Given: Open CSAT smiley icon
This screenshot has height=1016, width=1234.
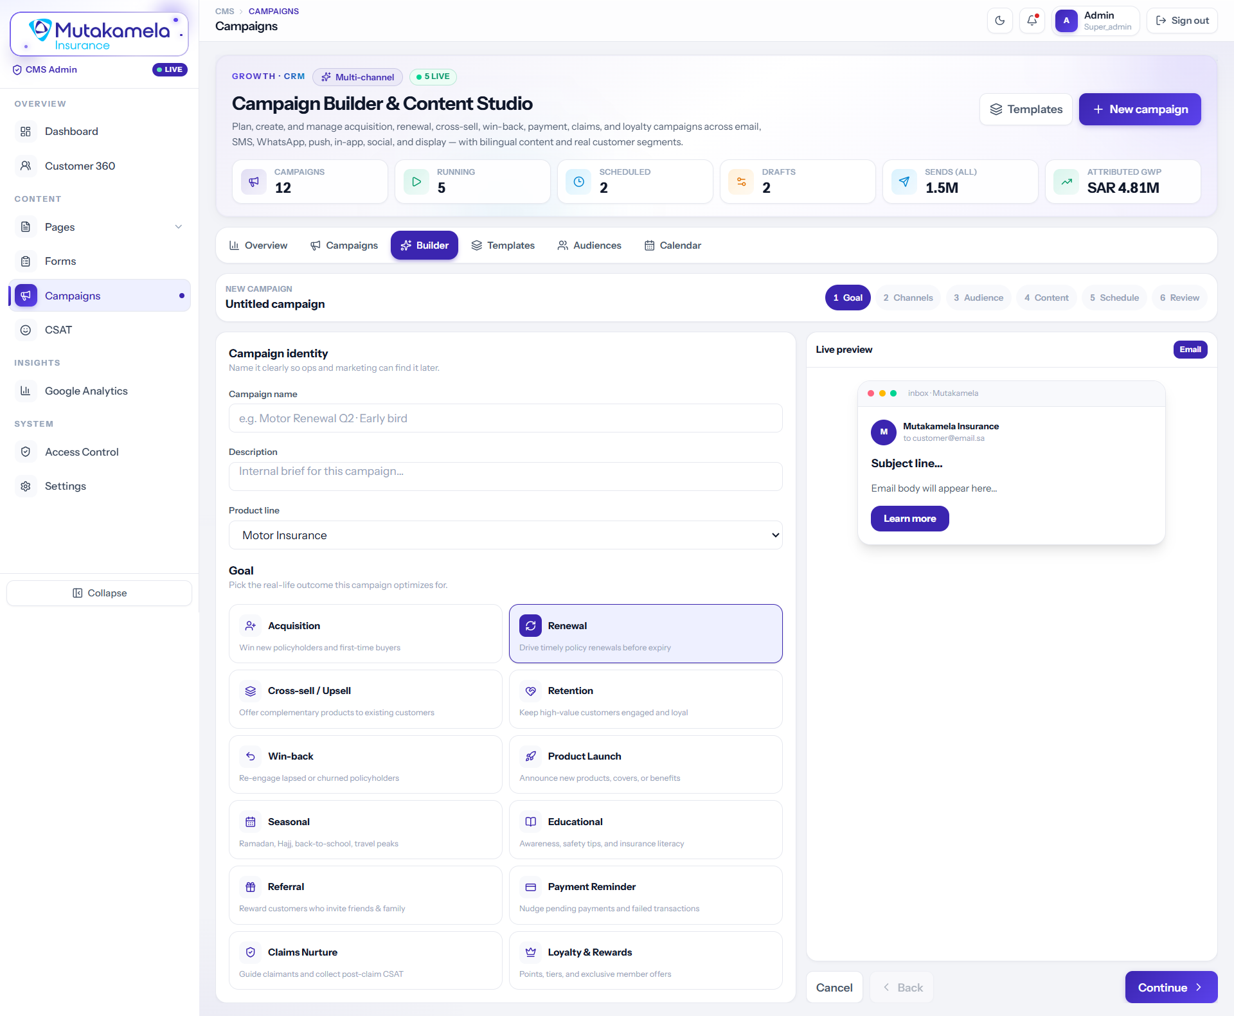Looking at the screenshot, I should point(26,330).
